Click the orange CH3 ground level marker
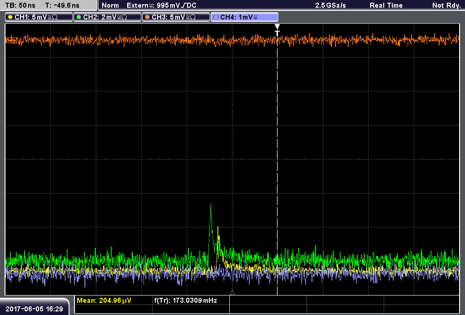This screenshot has height=315, width=465. (11, 40)
